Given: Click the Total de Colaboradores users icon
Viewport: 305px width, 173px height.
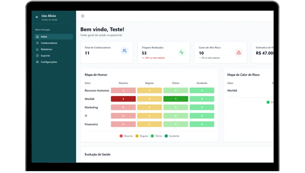Looking at the screenshot, I should [x=124, y=51].
